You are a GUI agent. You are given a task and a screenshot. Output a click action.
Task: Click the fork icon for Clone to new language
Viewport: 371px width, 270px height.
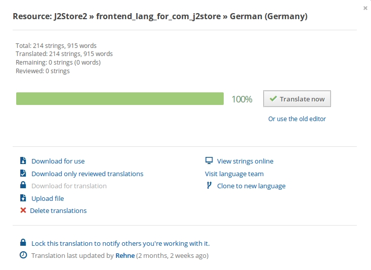209,185
